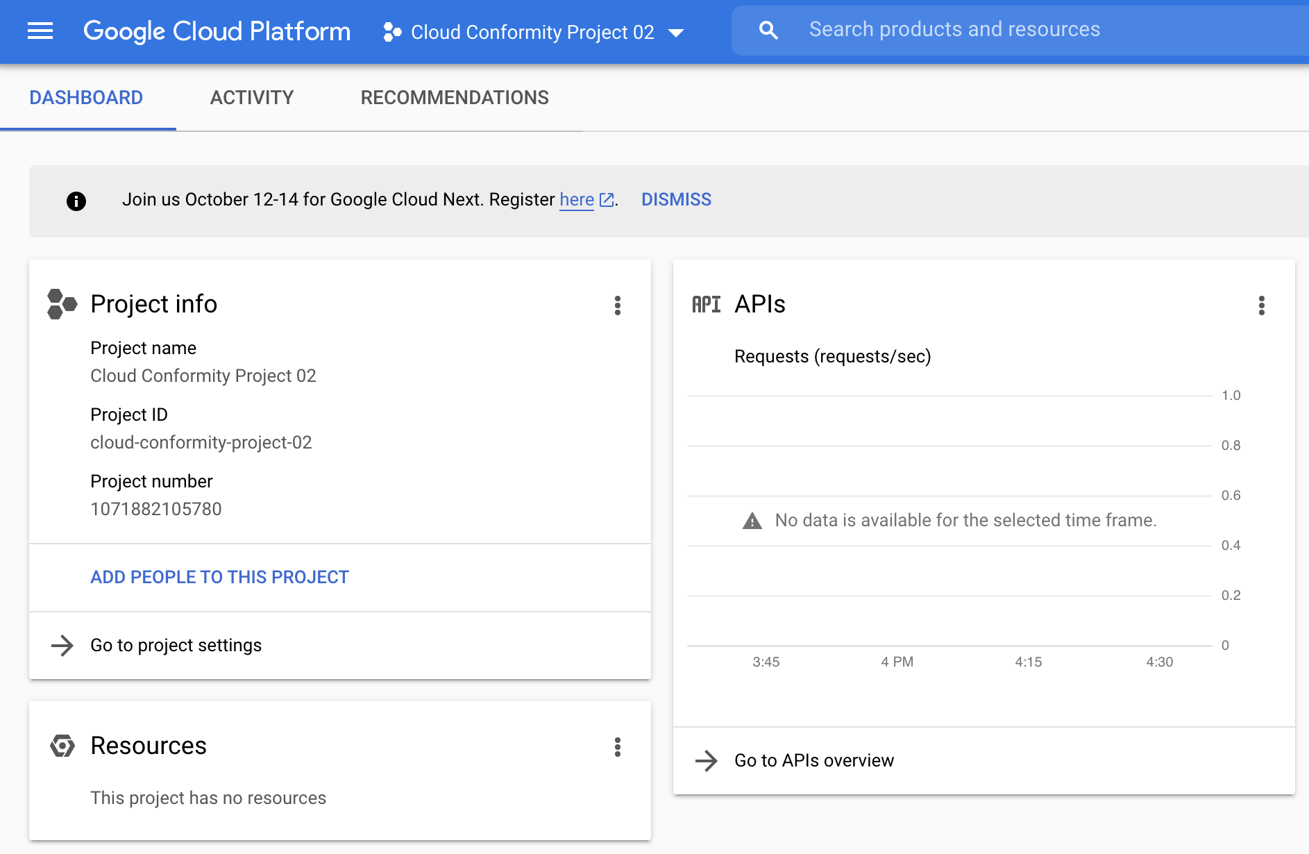Click the API icon beside APIs title

coord(706,304)
